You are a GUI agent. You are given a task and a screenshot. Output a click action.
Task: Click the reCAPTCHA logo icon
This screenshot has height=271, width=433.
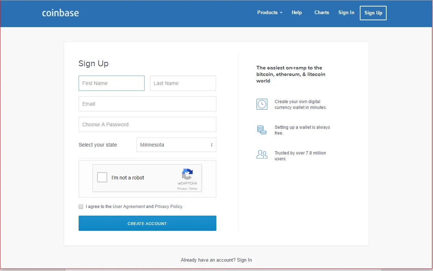187,174
